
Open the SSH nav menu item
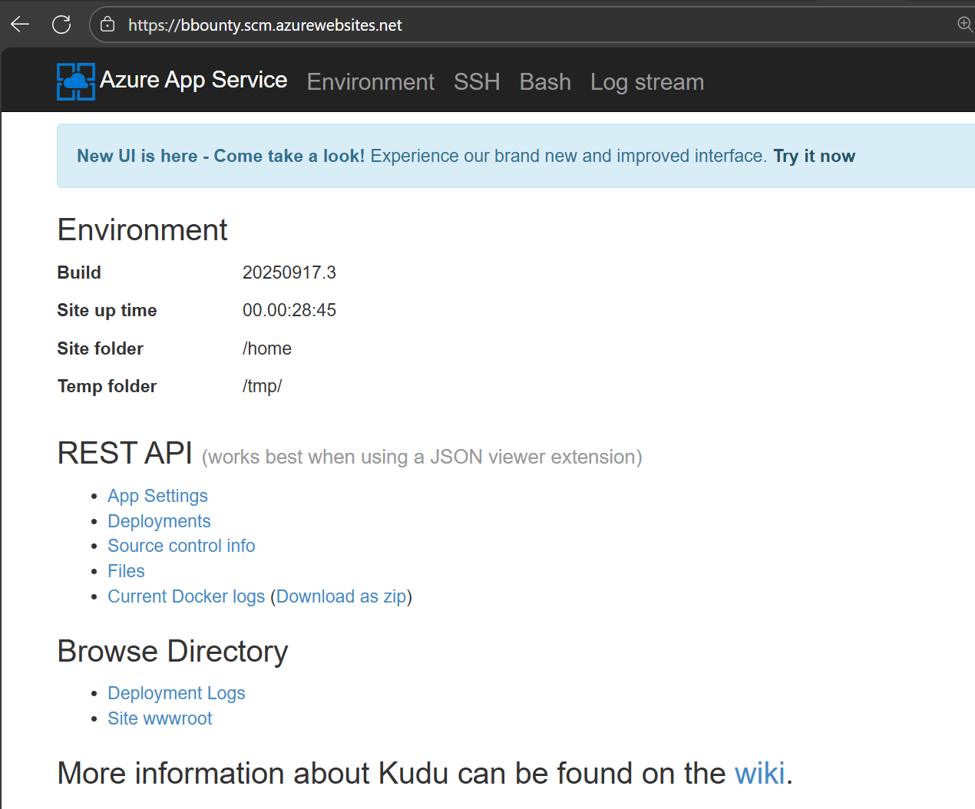pos(476,82)
